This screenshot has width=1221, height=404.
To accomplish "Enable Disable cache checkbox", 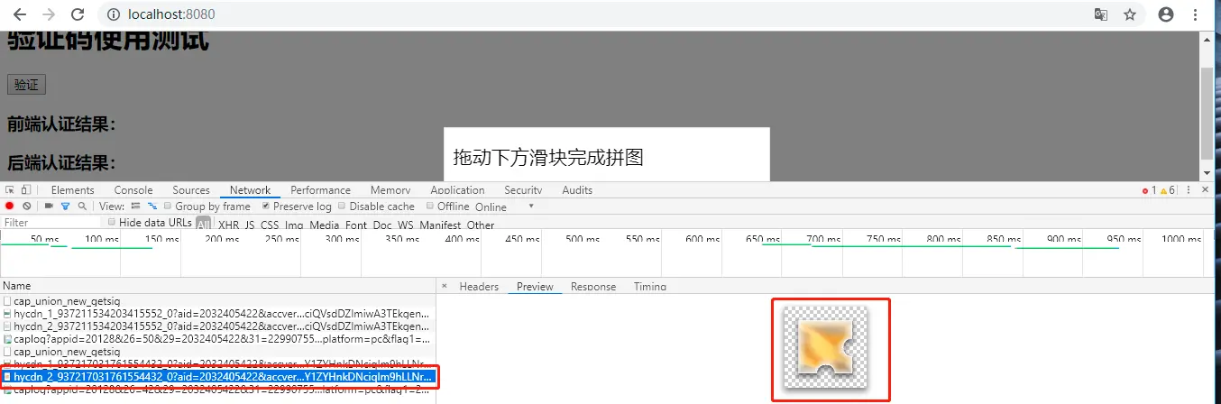I will point(342,207).
